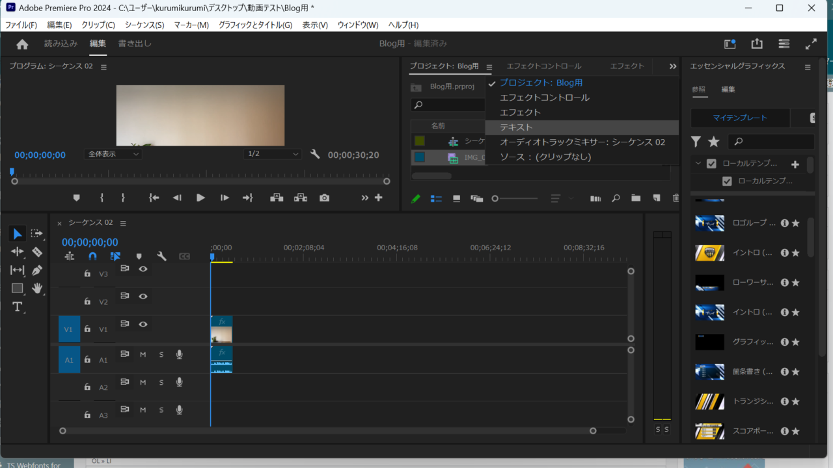Select the Ripple Edit tool
The image size is (833, 468).
[18, 252]
